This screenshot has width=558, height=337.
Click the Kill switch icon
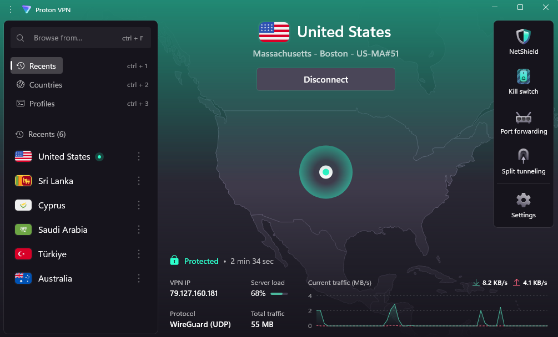(524, 76)
